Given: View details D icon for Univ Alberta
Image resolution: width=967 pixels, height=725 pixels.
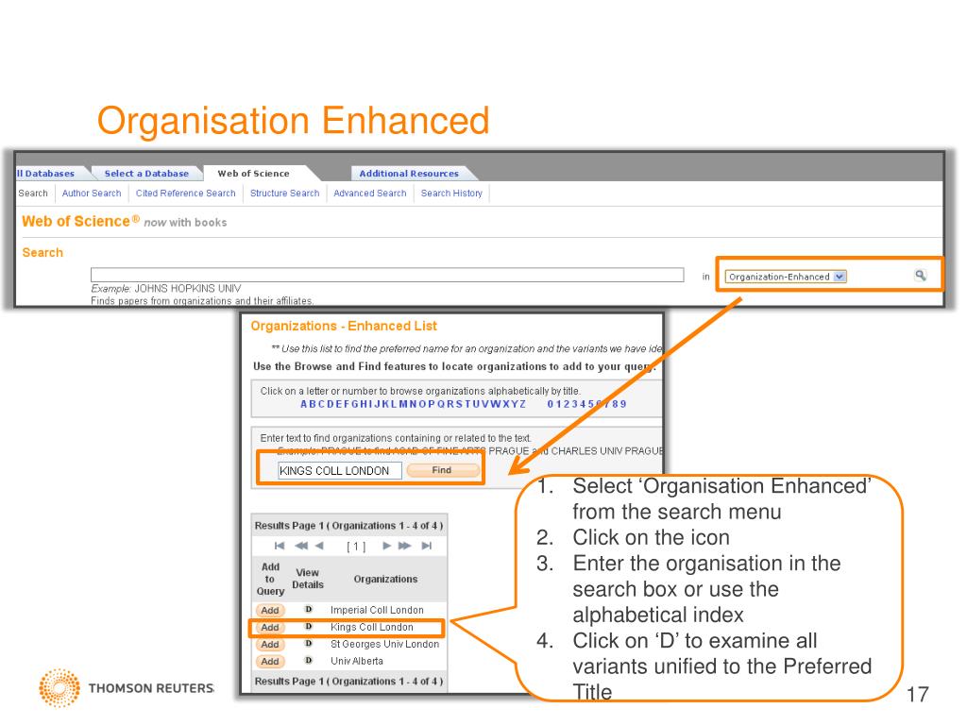Looking at the screenshot, I should [x=309, y=660].
